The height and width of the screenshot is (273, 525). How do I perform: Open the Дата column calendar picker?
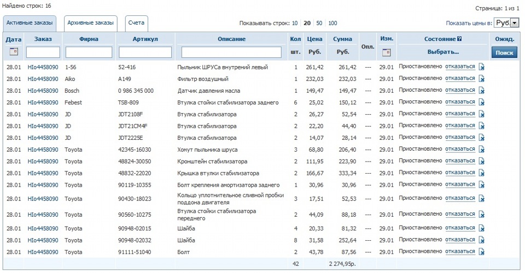click(14, 52)
